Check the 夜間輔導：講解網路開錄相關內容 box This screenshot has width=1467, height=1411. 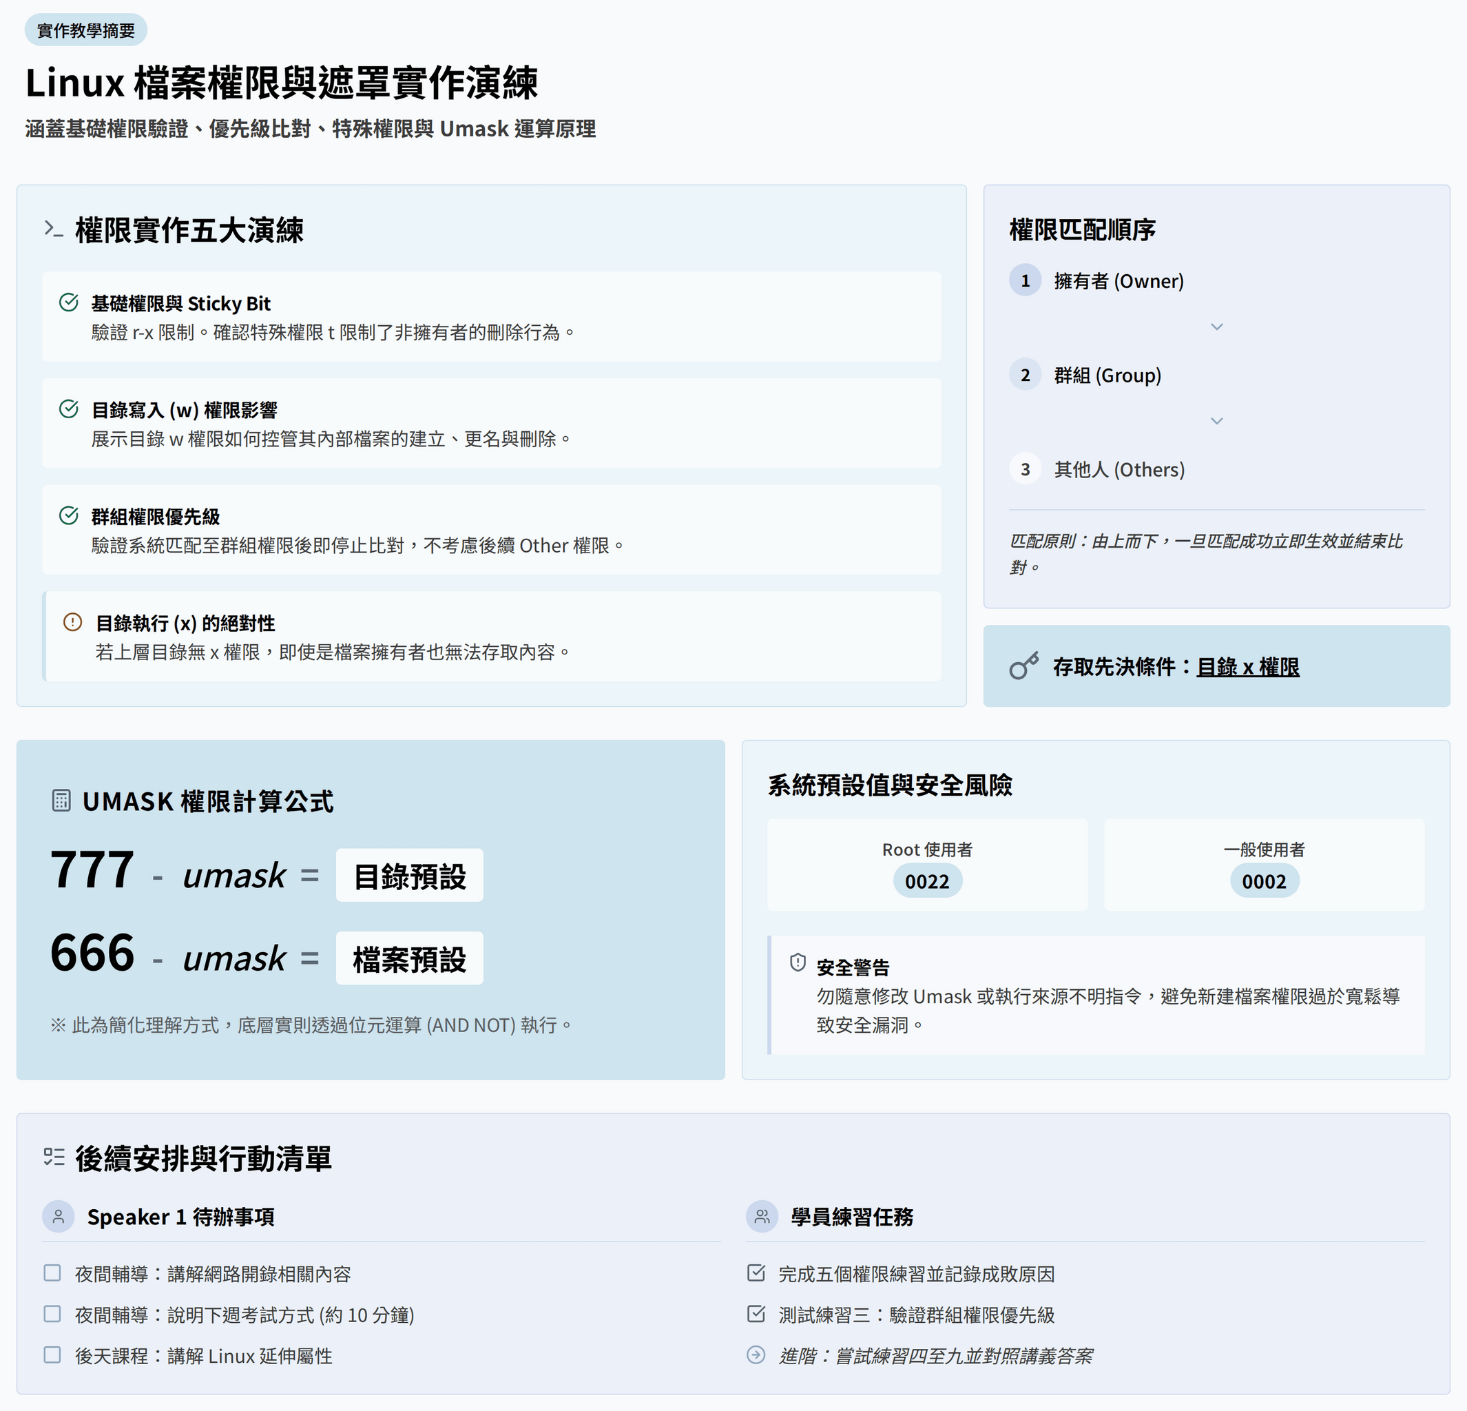click(52, 1273)
